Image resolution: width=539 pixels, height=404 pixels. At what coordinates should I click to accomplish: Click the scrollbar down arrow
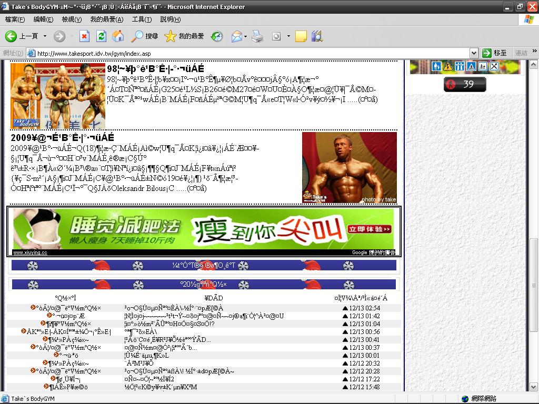(x=533, y=387)
